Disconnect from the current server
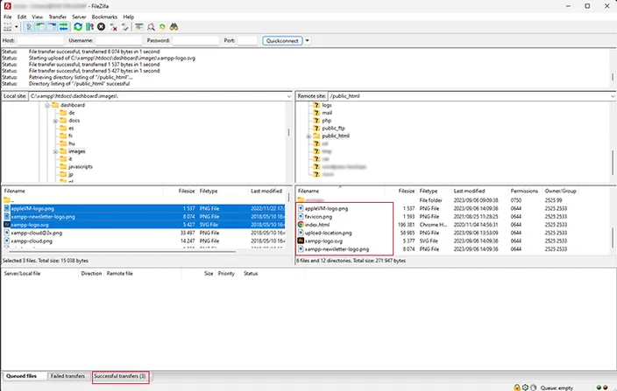 click(x=113, y=27)
